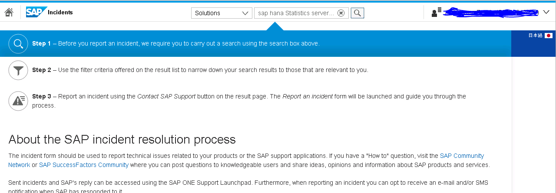Click the Japan flag icon
The image size is (556, 193).
[548, 36]
